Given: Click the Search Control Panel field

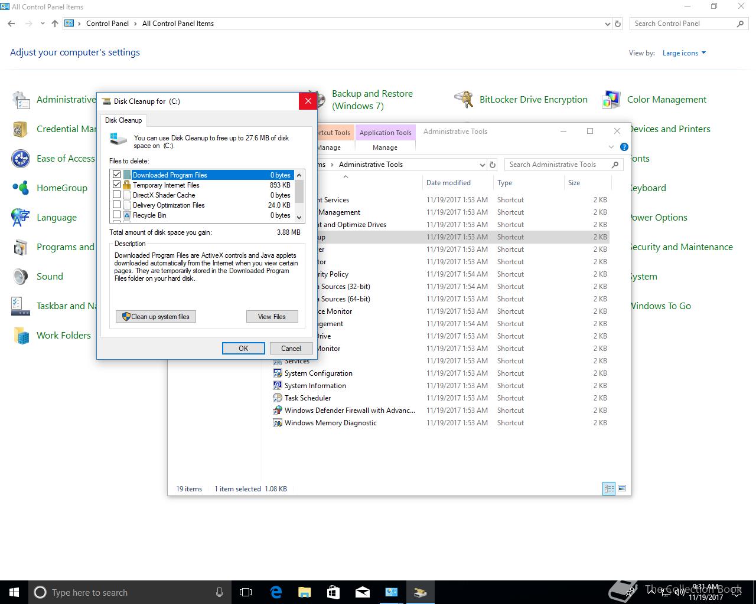Looking at the screenshot, I should [x=689, y=24].
